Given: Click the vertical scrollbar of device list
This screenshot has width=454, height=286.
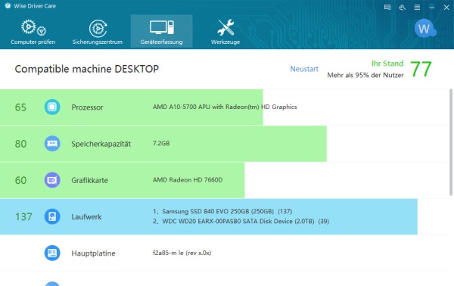Looking at the screenshot, I should 451,142.
